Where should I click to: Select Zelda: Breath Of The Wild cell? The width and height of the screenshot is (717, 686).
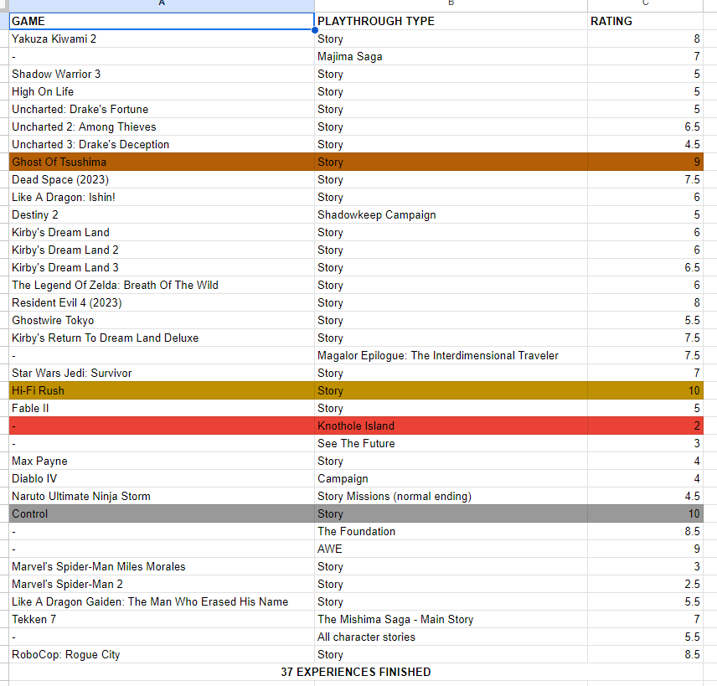(162, 286)
